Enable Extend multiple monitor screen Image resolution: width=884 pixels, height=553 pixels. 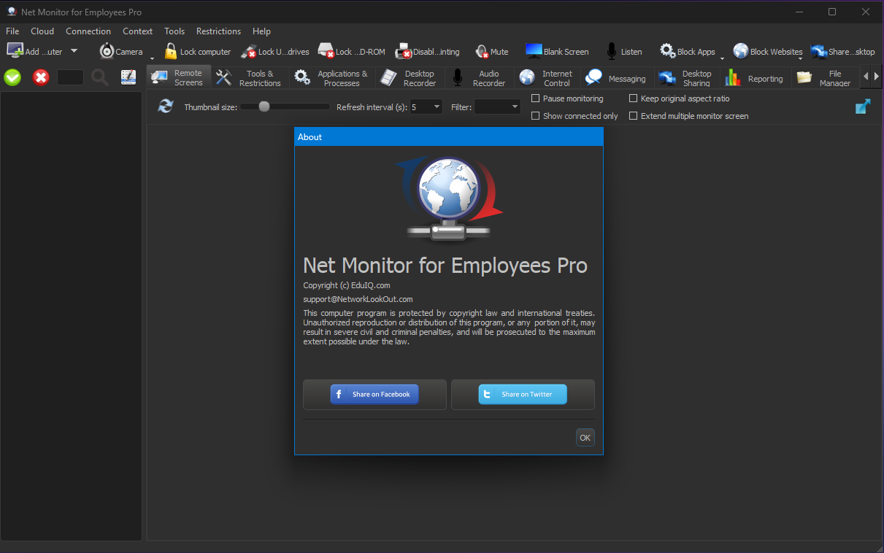coord(634,116)
